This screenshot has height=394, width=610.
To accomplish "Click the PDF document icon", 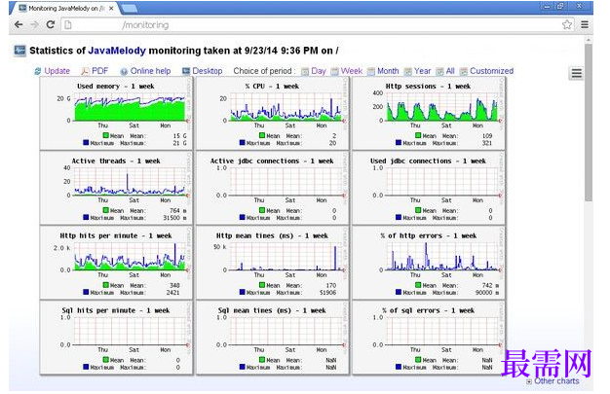I will point(85,71).
